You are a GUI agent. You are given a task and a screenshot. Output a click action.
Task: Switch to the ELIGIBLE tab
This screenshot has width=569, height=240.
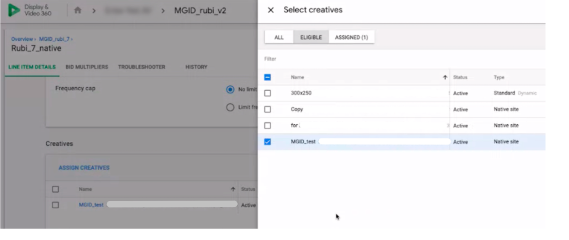(311, 37)
